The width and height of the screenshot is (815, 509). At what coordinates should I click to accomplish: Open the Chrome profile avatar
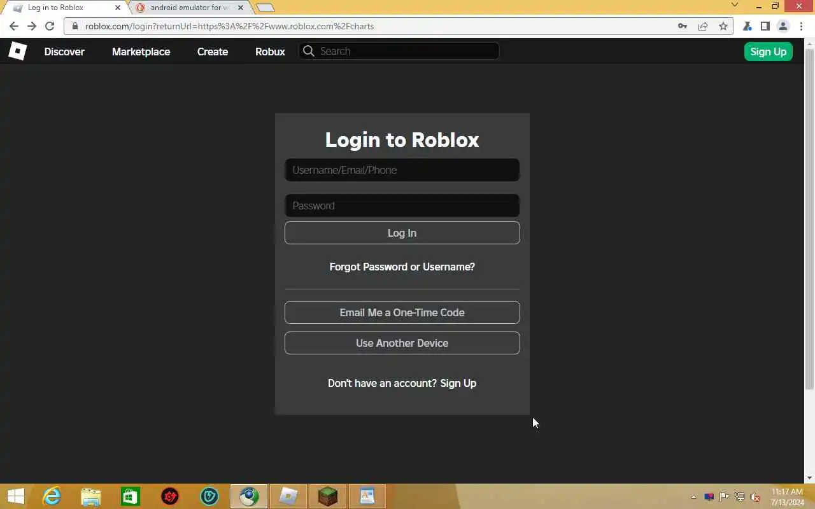point(783,26)
